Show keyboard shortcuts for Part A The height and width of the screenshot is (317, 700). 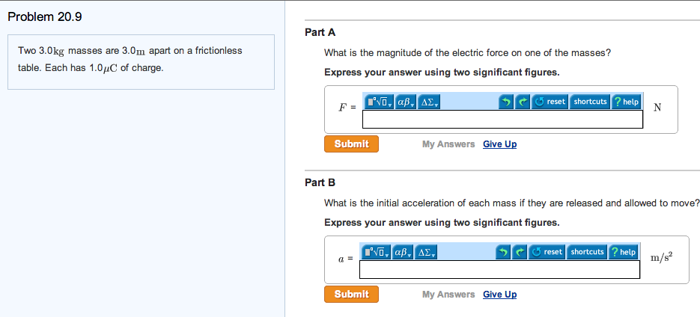tap(590, 102)
